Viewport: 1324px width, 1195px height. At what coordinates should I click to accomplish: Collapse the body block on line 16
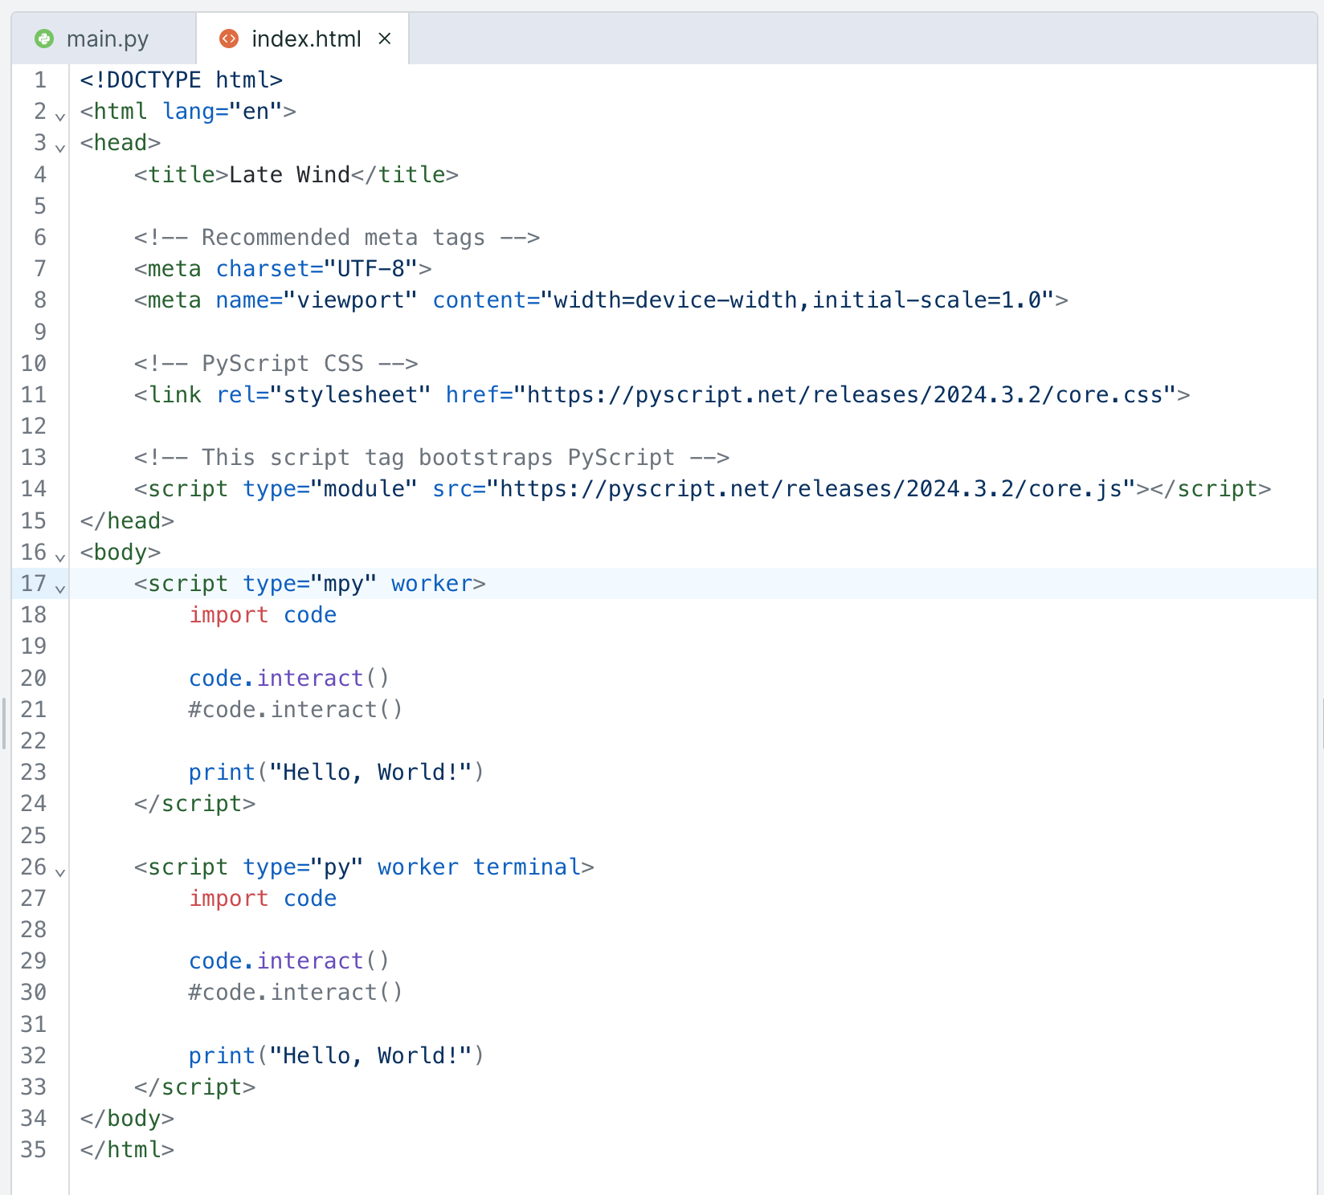(60, 557)
